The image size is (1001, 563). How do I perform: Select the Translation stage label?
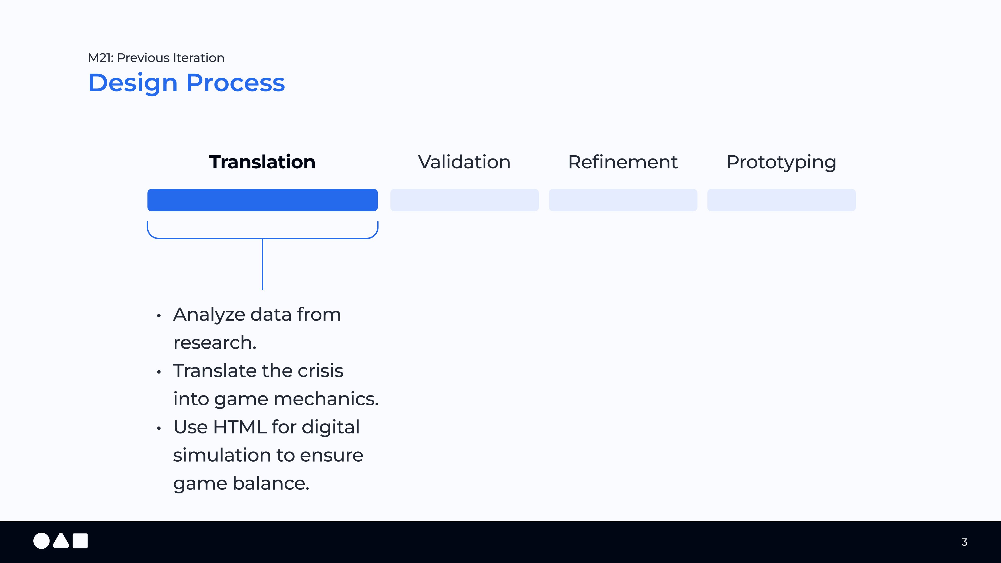(262, 162)
